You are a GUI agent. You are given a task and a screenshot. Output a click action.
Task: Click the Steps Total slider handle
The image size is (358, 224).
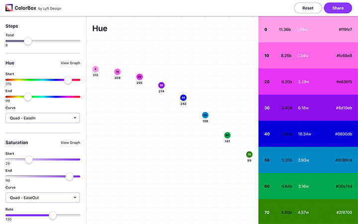(28, 41)
